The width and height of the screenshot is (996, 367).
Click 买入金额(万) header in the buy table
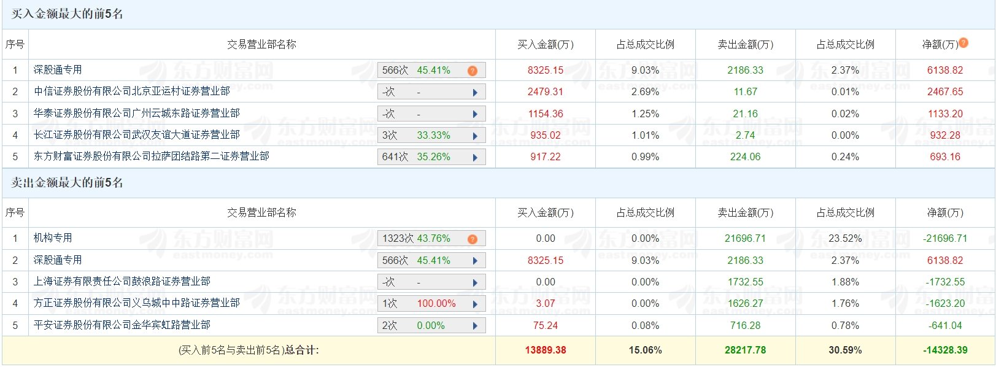pos(546,45)
